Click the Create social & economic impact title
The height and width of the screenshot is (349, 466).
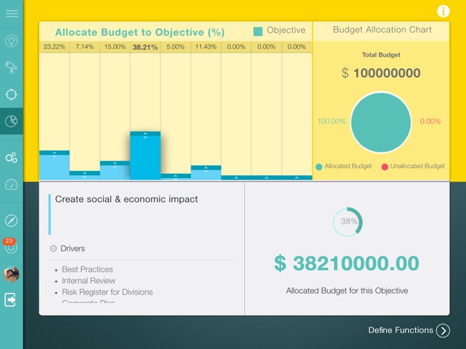coord(126,199)
